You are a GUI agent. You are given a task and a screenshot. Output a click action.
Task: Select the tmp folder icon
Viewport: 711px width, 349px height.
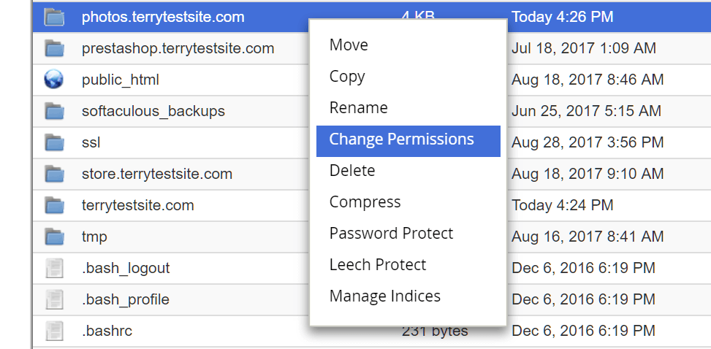pyautogui.click(x=54, y=237)
